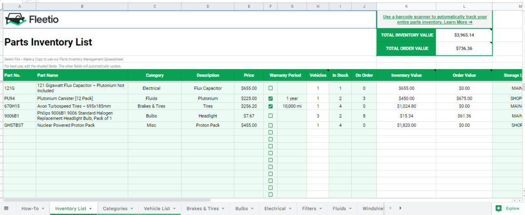Select the $675.00 order value cell
Image resolution: width=525 pixels, height=215 pixels.
tap(464, 99)
